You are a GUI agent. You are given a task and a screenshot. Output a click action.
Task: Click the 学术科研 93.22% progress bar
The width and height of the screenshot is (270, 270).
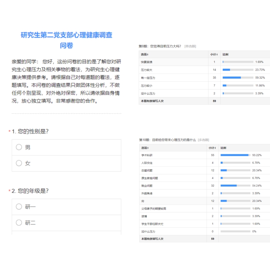pos(235,155)
